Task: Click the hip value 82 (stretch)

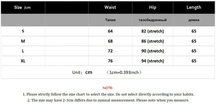Action: (x=153, y=31)
